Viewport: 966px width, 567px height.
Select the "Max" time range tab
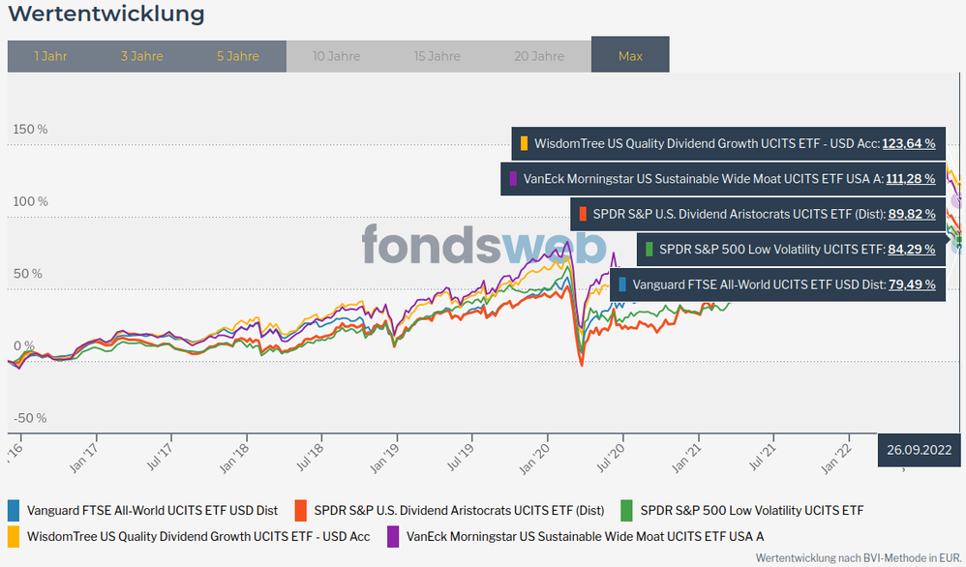(x=630, y=56)
